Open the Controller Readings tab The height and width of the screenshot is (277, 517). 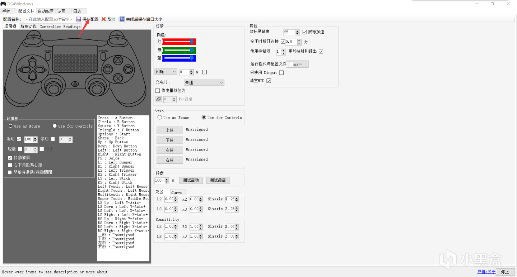tap(60, 27)
